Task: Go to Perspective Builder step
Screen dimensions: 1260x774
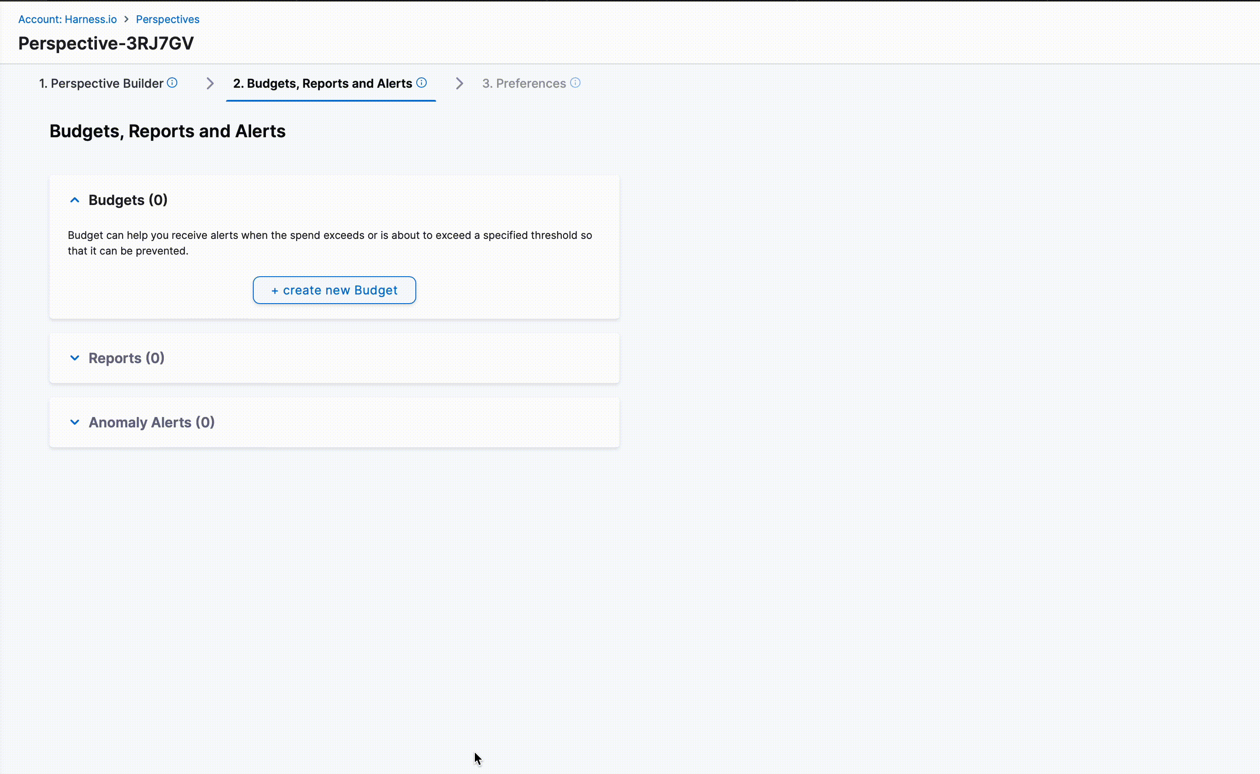Action: pyautogui.click(x=101, y=83)
